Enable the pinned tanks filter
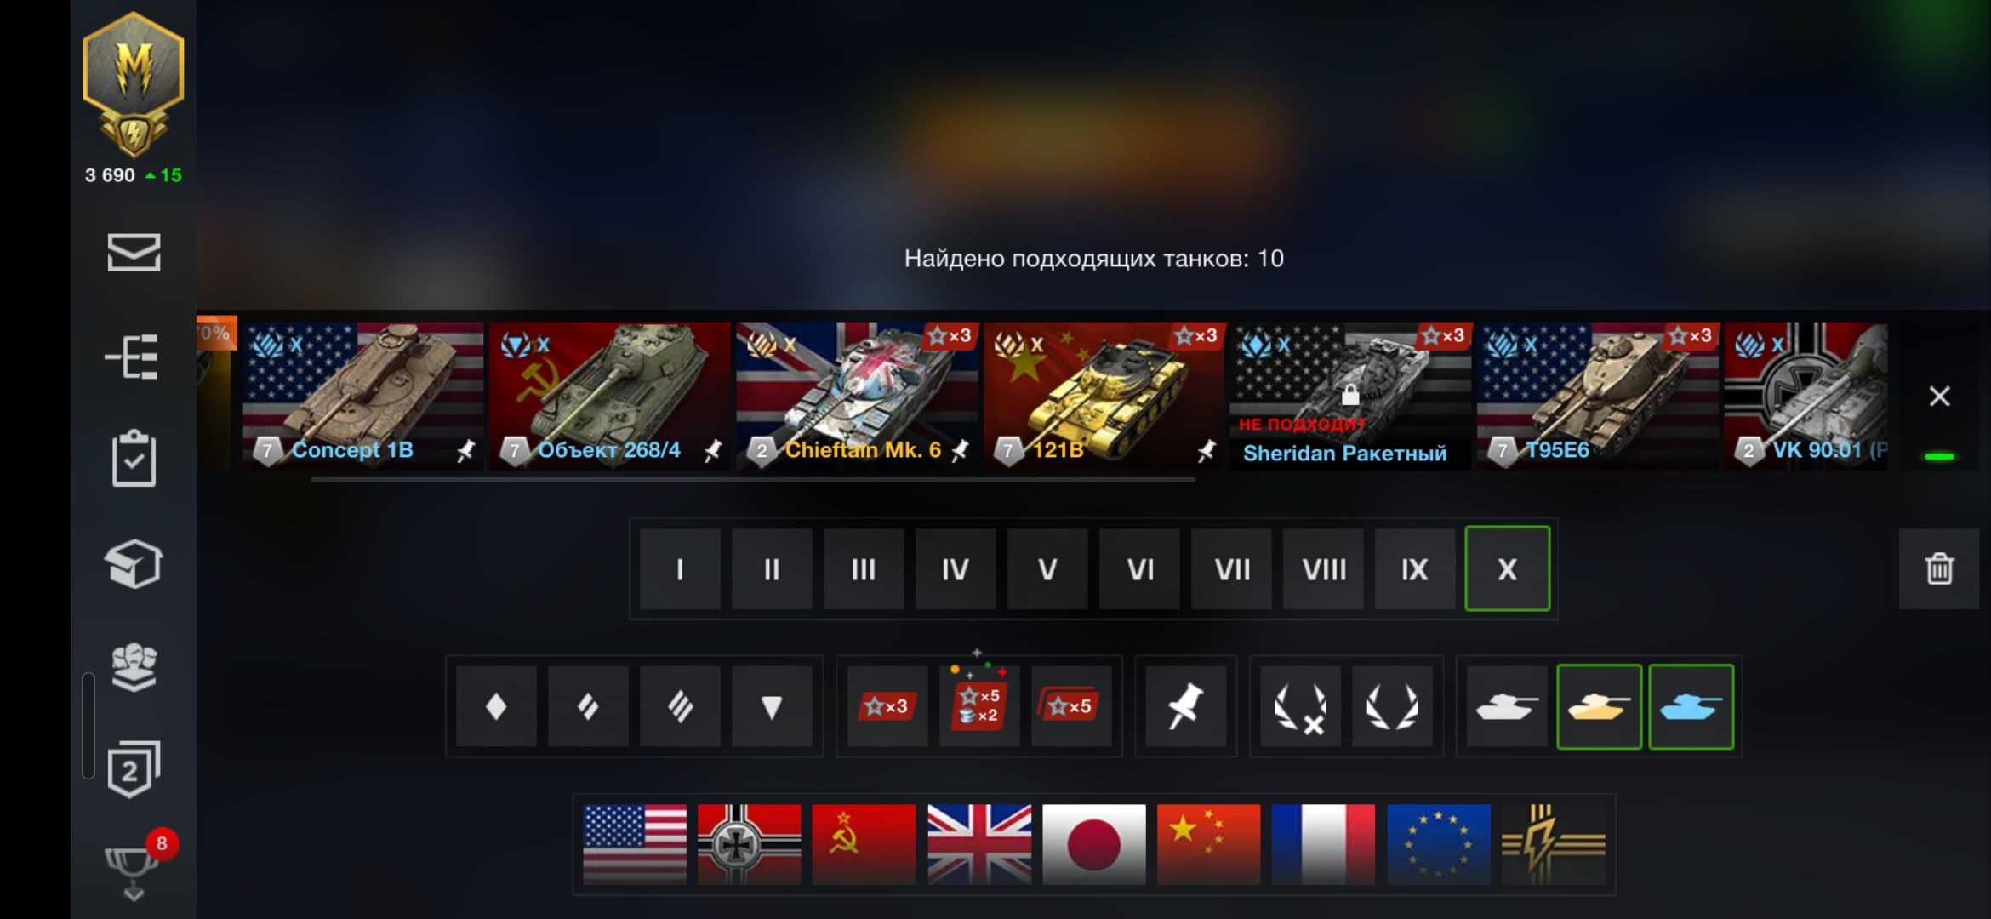Viewport: 1991px width, 919px height. coord(1185,706)
